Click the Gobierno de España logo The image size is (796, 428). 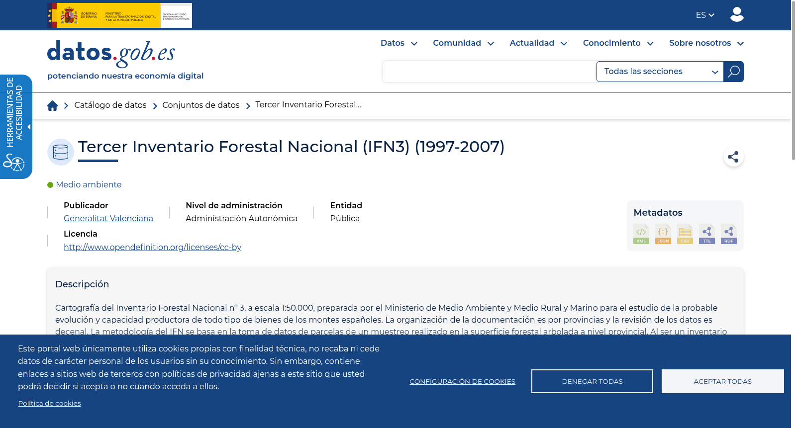coord(119,15)
